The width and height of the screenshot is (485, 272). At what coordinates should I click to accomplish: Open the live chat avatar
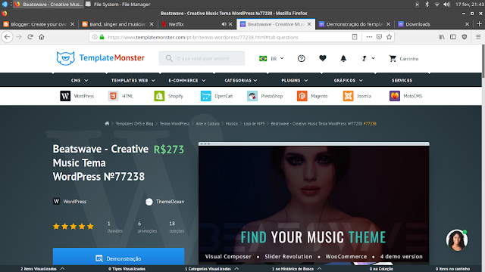coord(457,240)
